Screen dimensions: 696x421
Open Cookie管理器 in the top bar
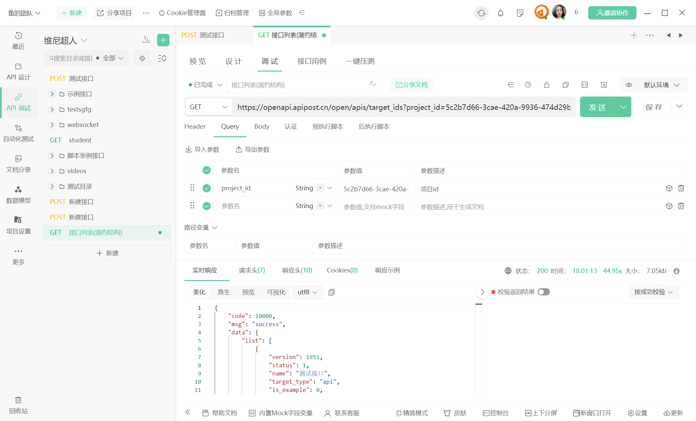click(182, 13)
